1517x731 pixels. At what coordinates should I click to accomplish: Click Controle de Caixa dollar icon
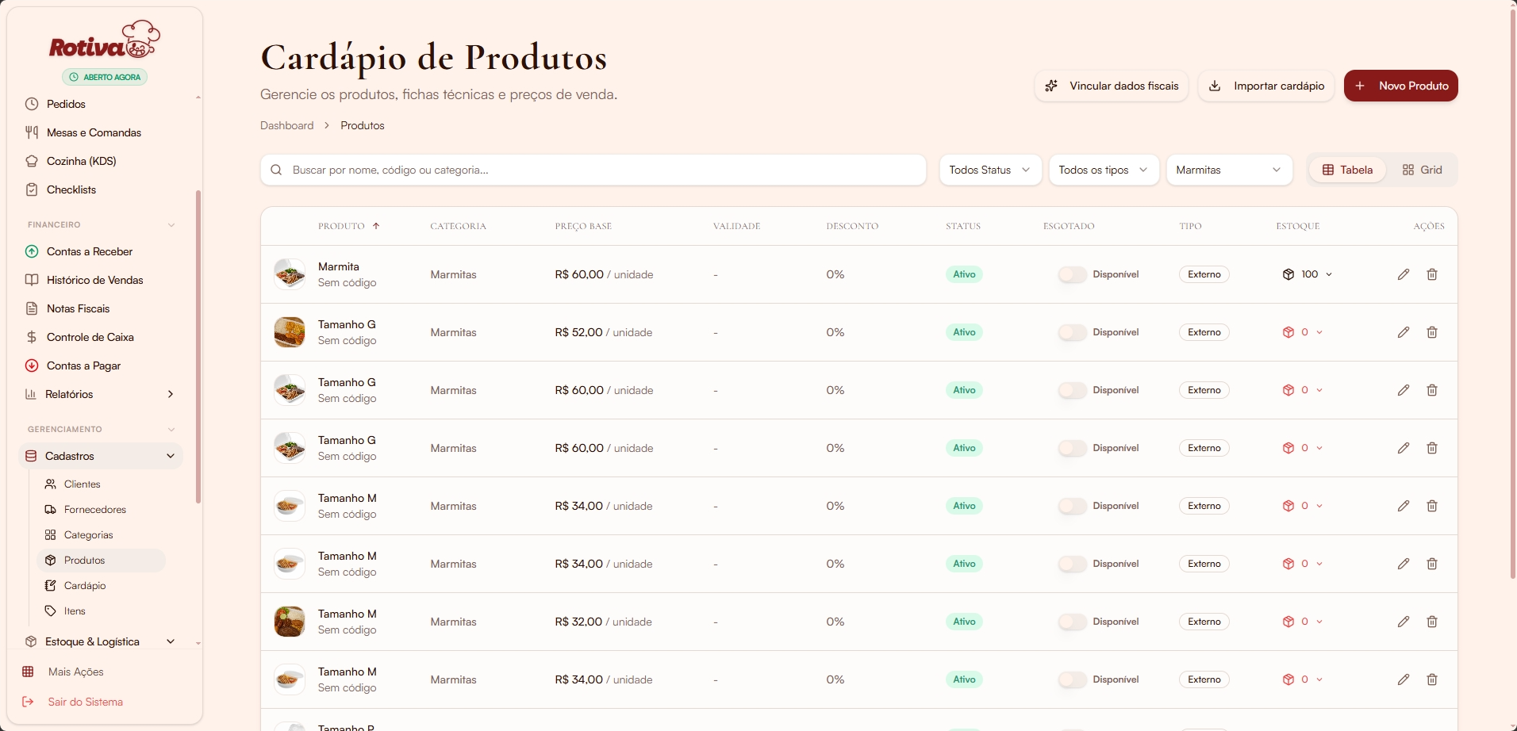(x=32, y=337)
